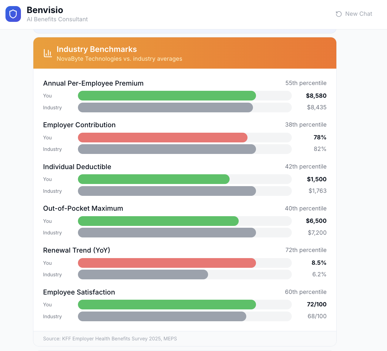This screenshot has width=387, height=351.
Task: Select the orange Industry Benchmarks header banner
Action: coord(185,53)
